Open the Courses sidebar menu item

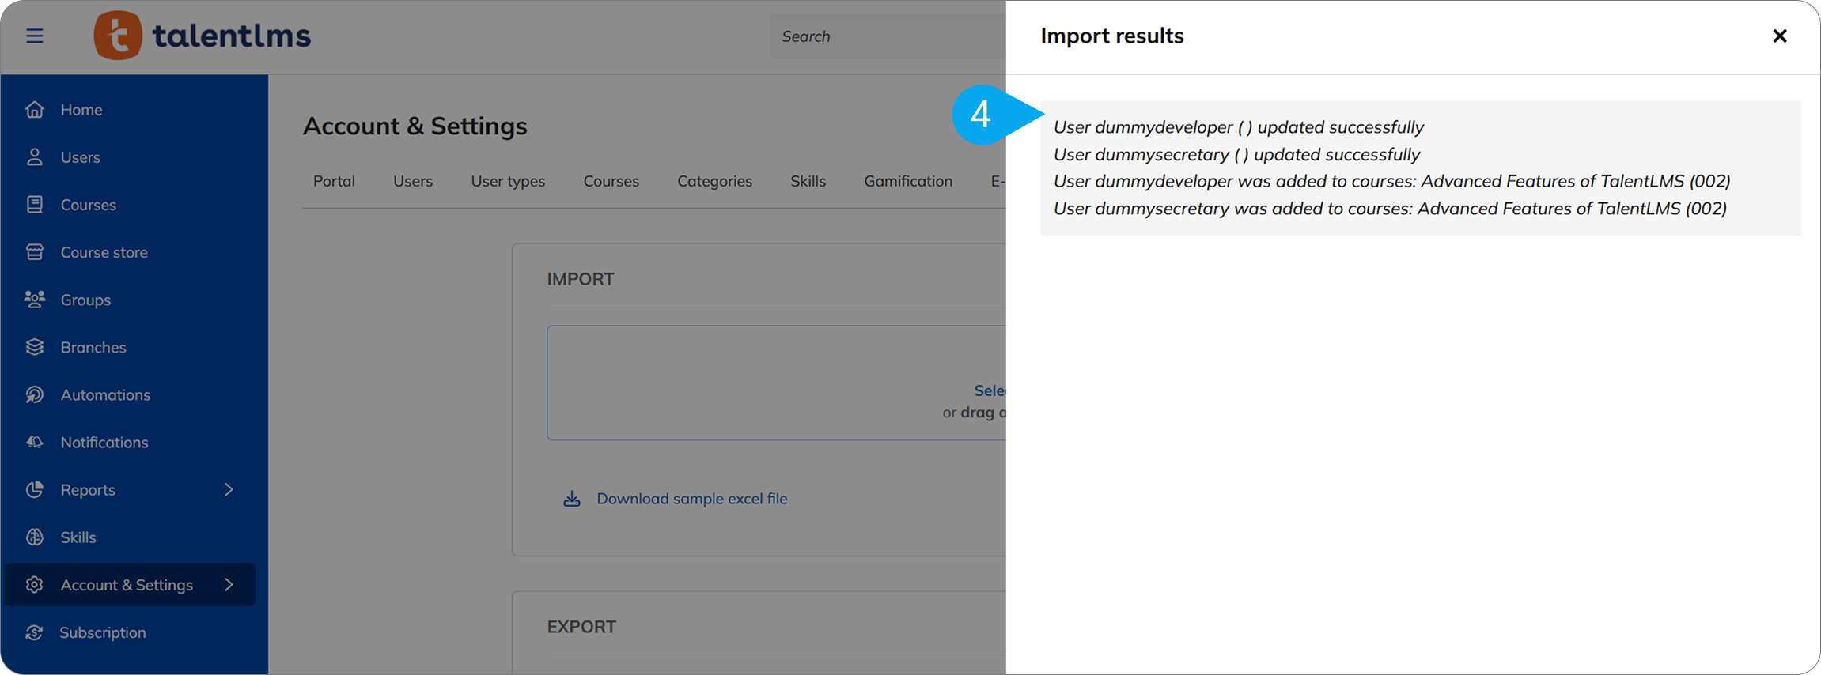88,205
